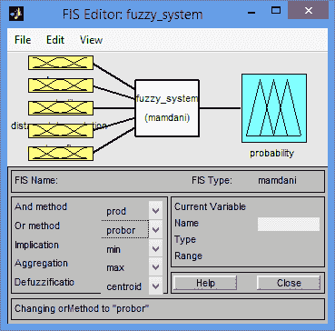Click the 'Aggregation' label
The image size is (335, 331).
(x=41, y=263)
